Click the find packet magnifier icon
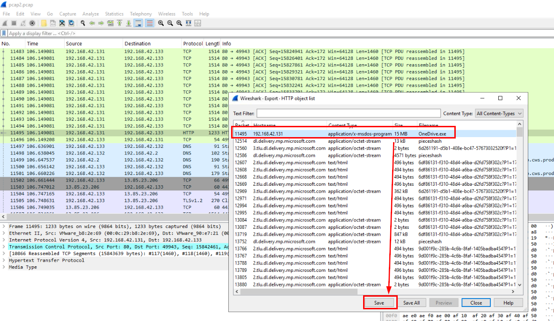The height and width of the screenshot is (321, 554). (83, 23)
